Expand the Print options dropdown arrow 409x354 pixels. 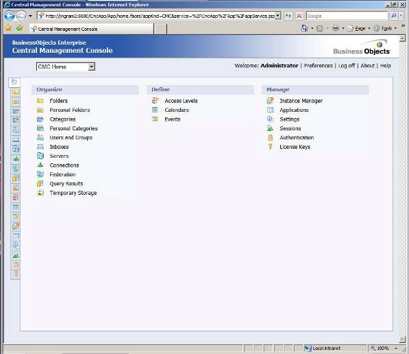tap(343, 28)
